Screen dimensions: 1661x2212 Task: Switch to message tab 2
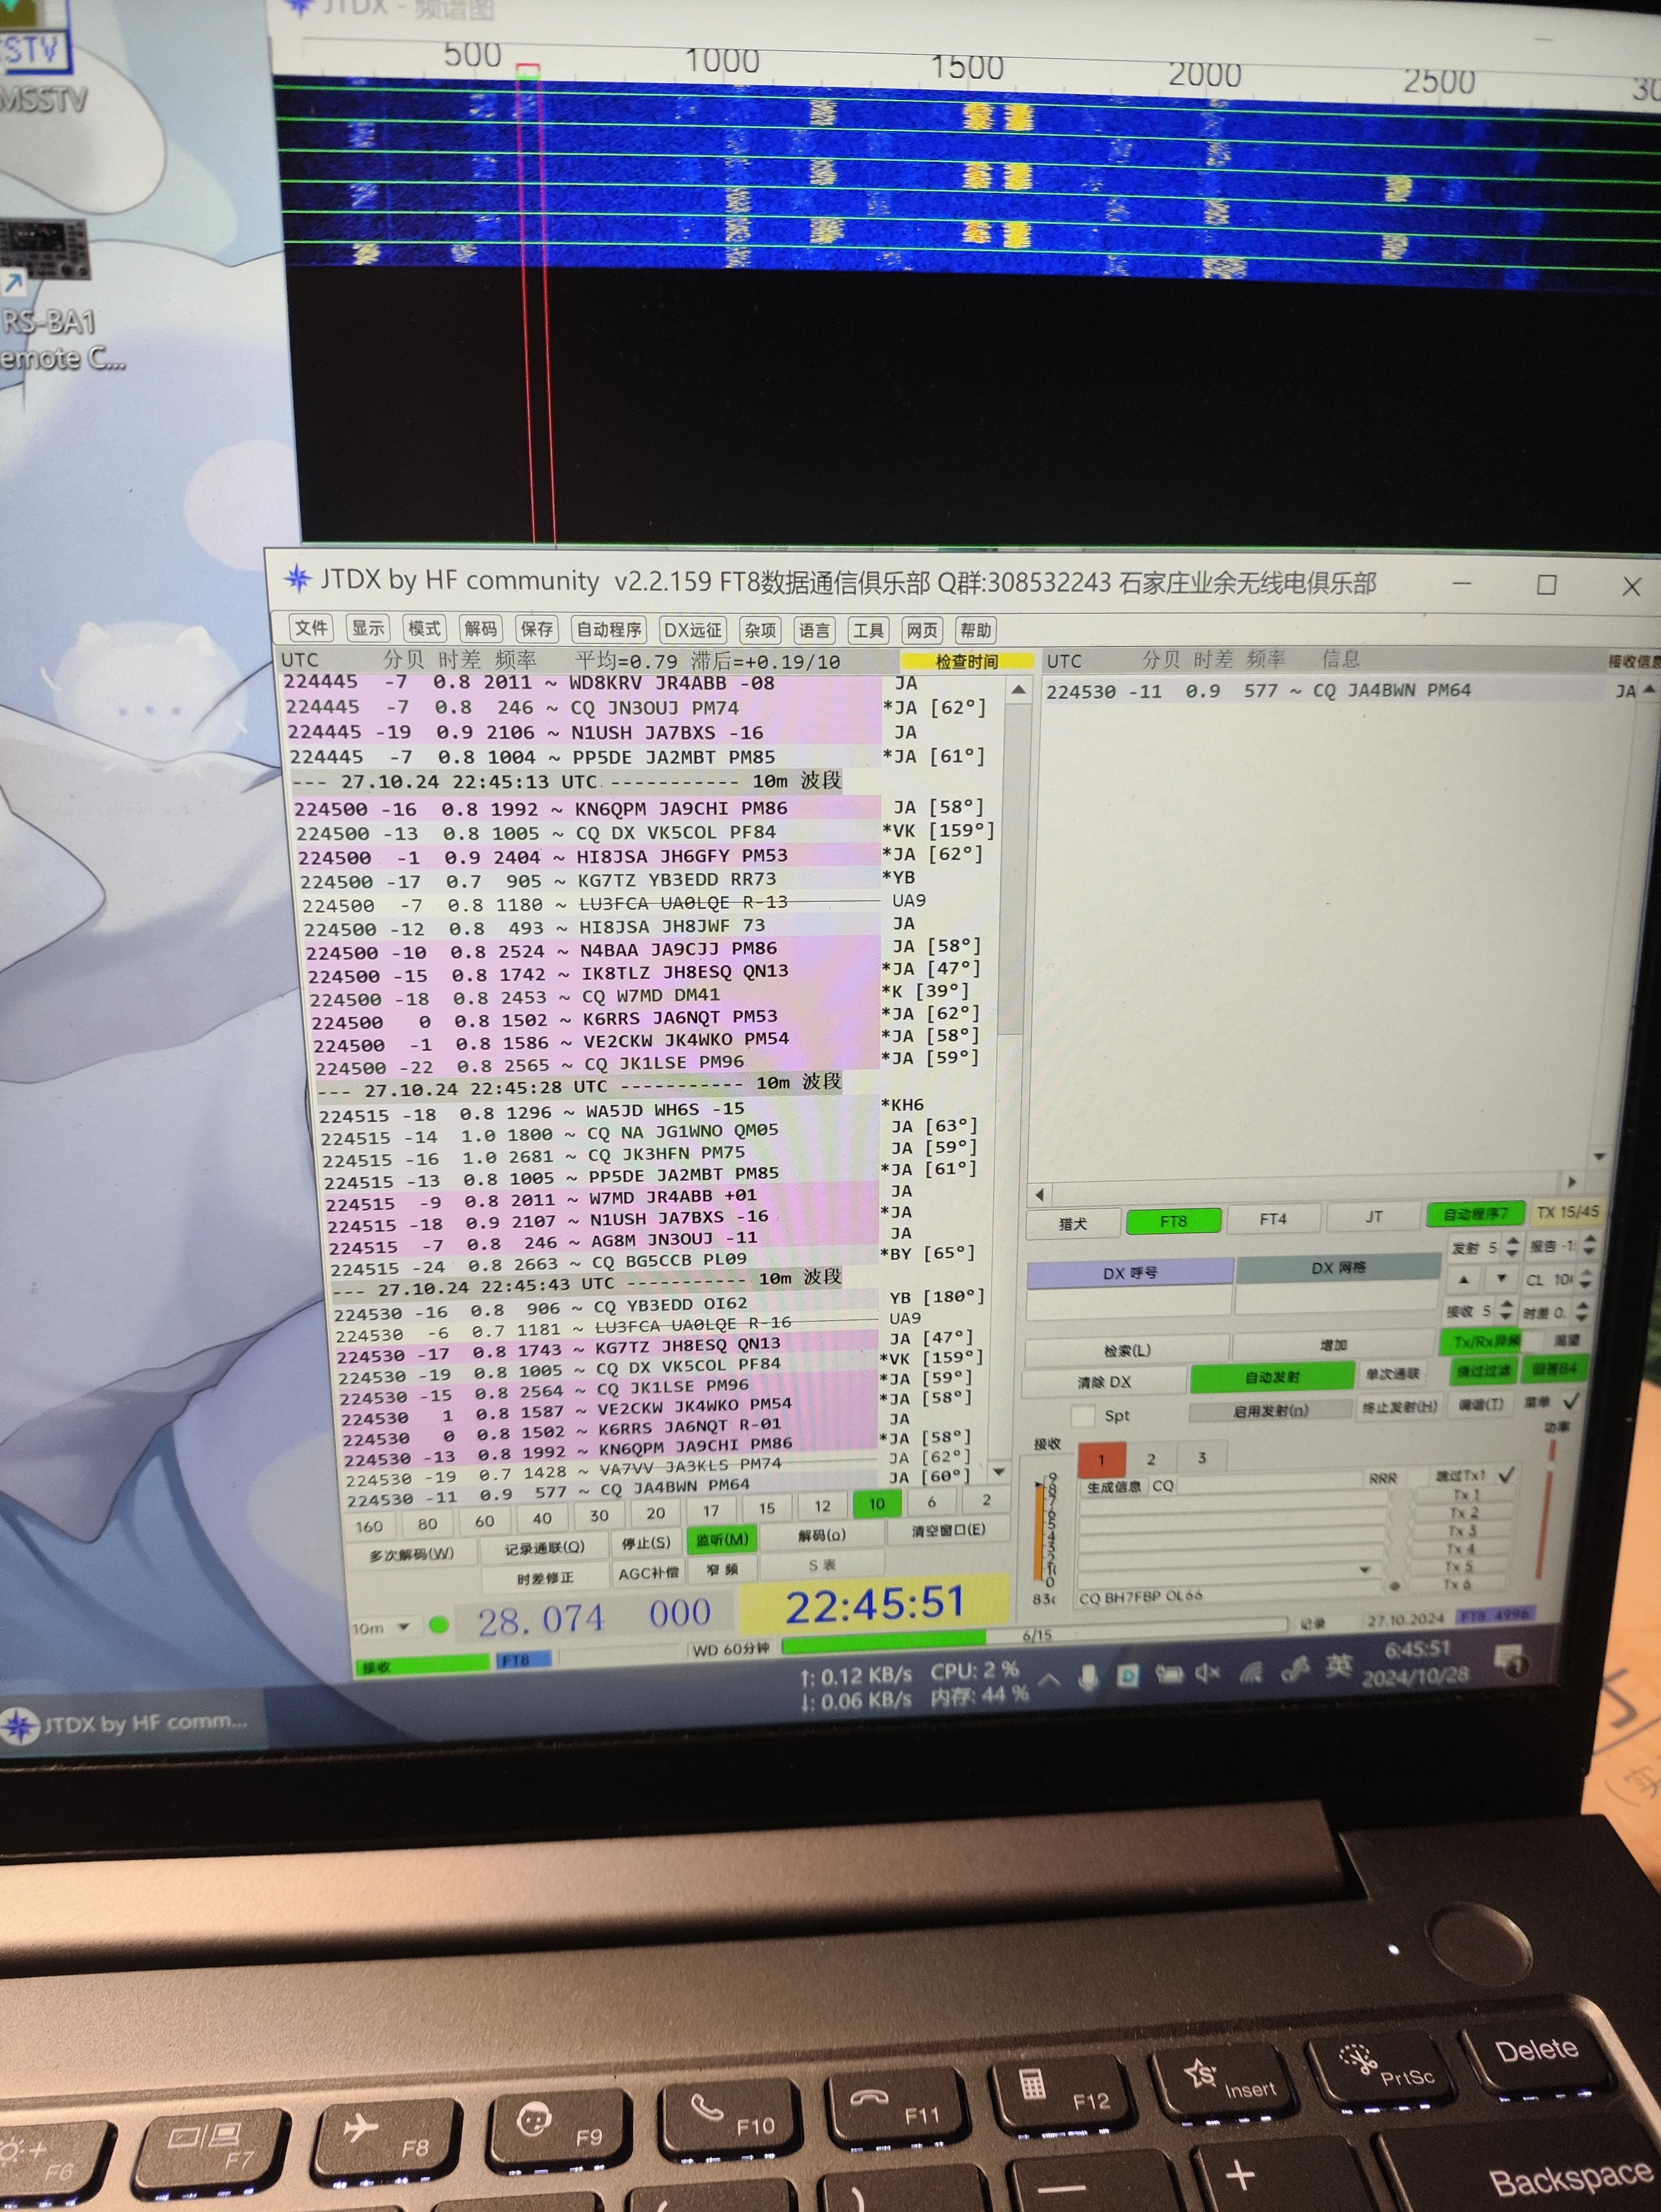click(x=1151, y=1459)
